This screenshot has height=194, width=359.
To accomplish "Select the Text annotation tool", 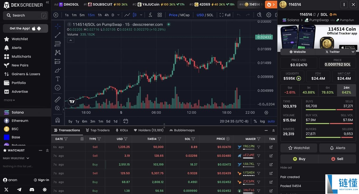I will 57,79.
